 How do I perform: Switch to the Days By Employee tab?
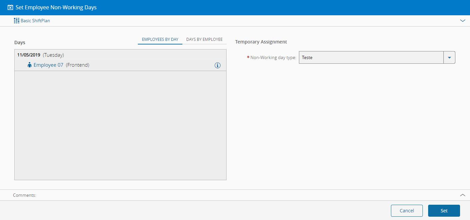point(204,39)
